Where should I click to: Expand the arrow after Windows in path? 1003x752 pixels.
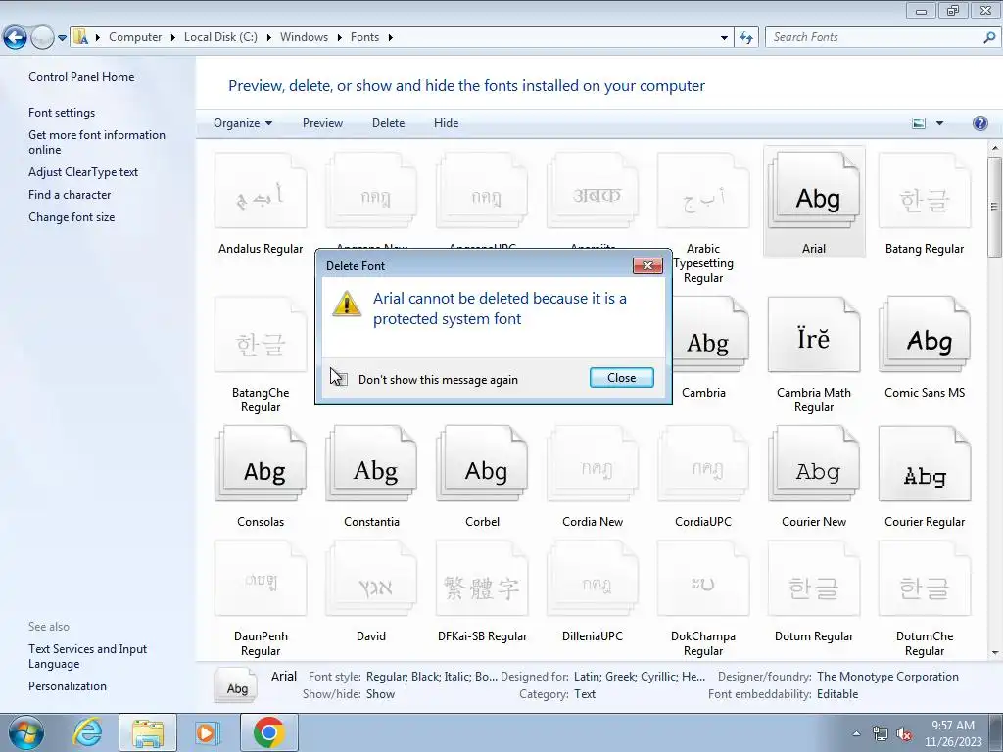[340, 38]
